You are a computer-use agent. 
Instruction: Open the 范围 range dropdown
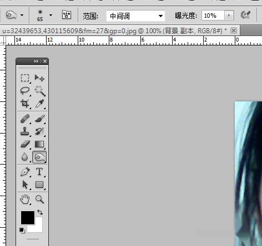(x=135, y=16)
